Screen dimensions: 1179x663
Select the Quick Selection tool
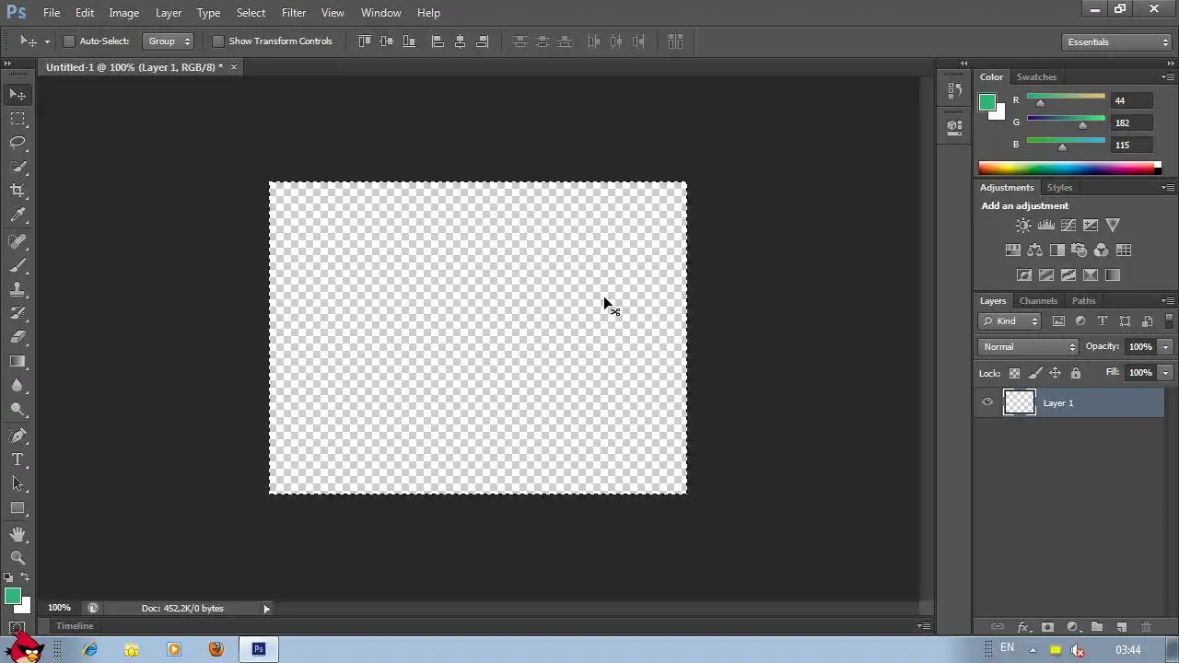click(18, 167)
